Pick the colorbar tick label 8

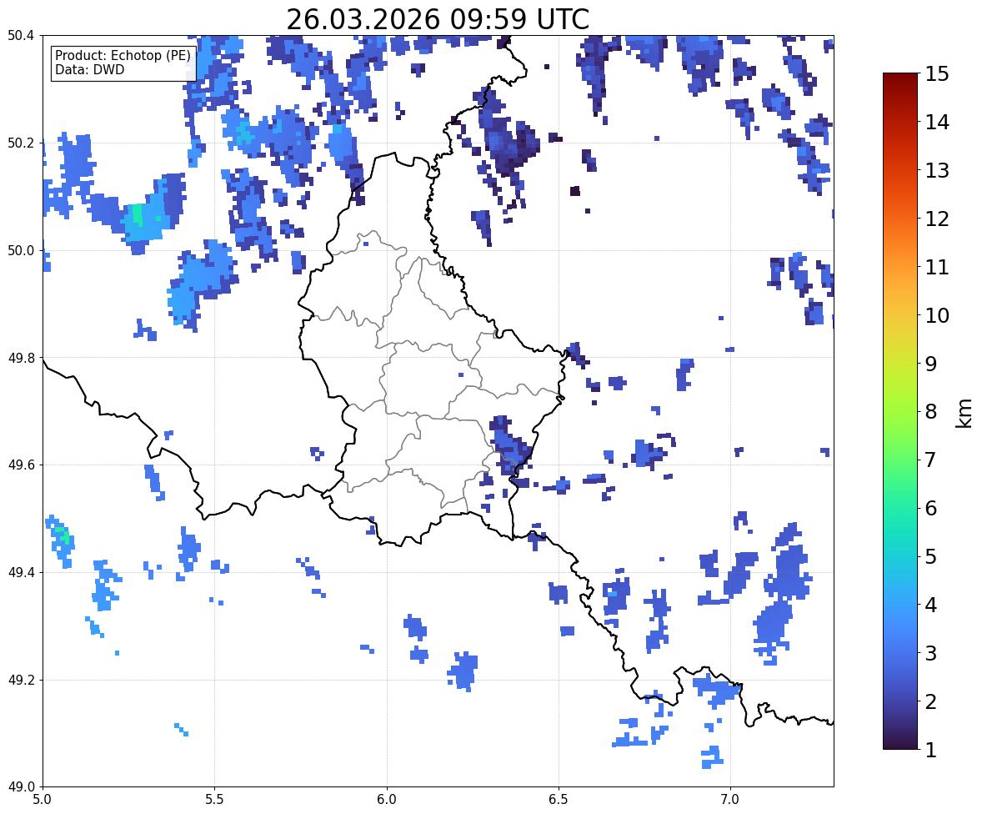pyautogui.click(x=931, y=412)
